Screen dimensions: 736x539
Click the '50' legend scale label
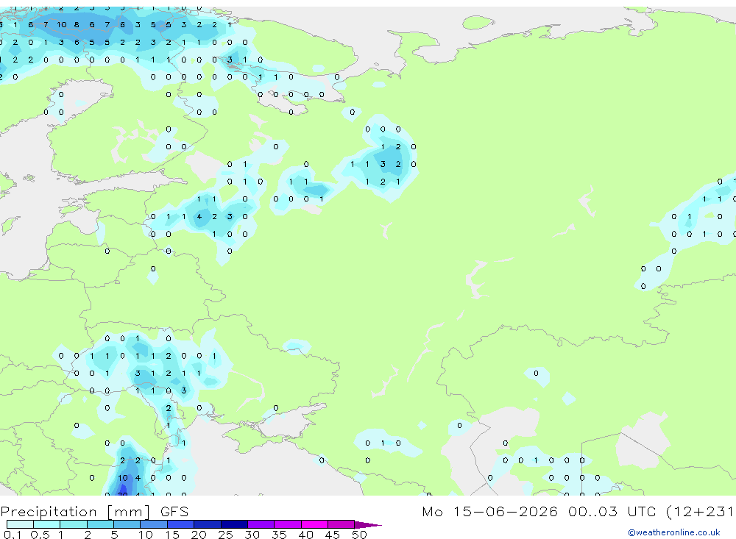[359, 535]
